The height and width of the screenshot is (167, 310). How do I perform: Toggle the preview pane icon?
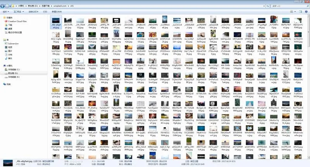(301, 12)
